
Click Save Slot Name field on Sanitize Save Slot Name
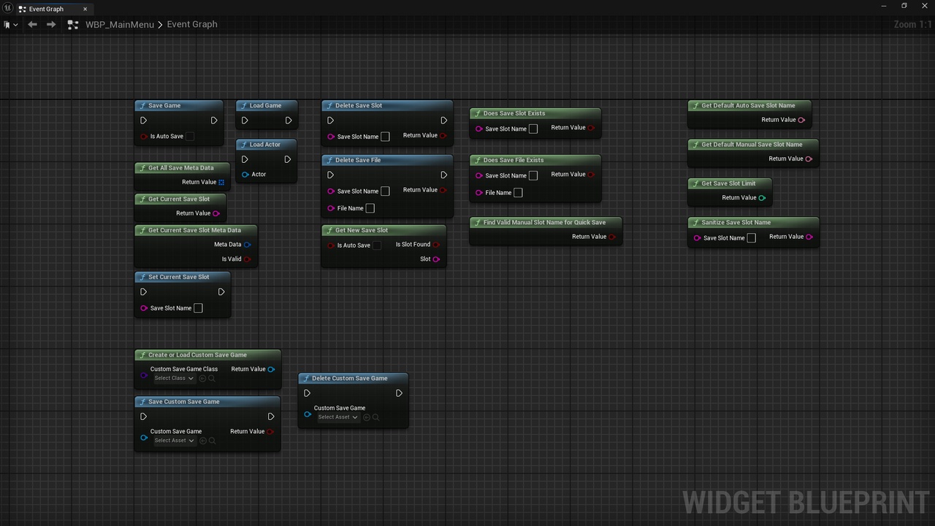click(x=751, y=238)
